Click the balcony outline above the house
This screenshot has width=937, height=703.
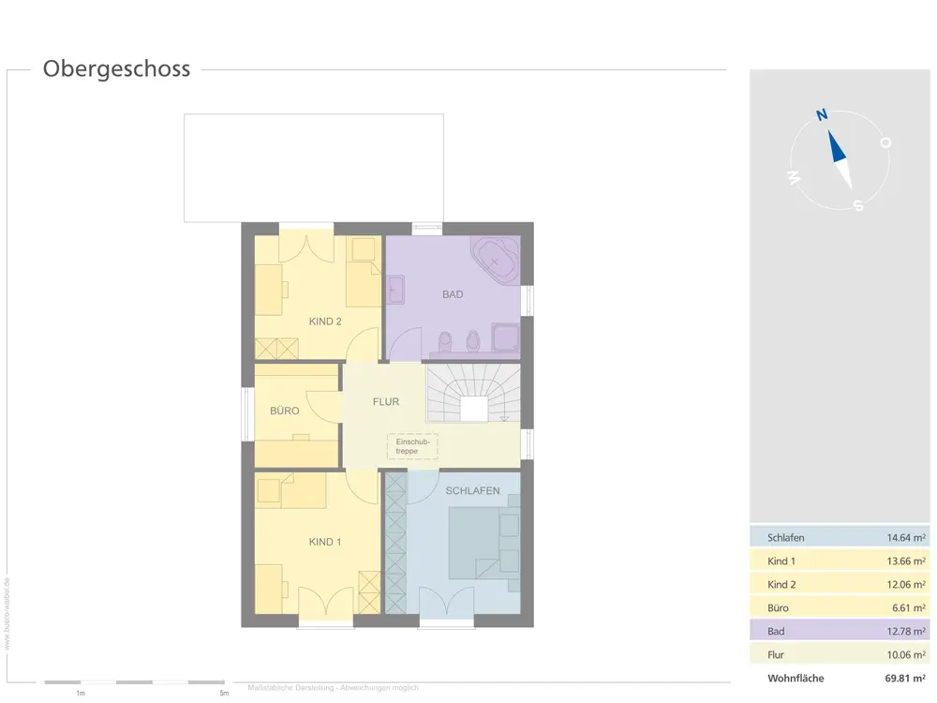point(314,168)
